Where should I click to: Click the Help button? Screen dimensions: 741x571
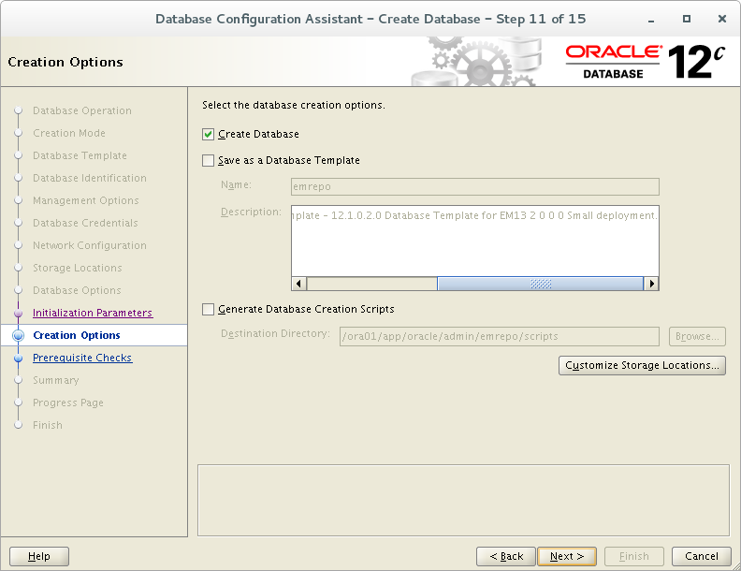coord(39,556)
